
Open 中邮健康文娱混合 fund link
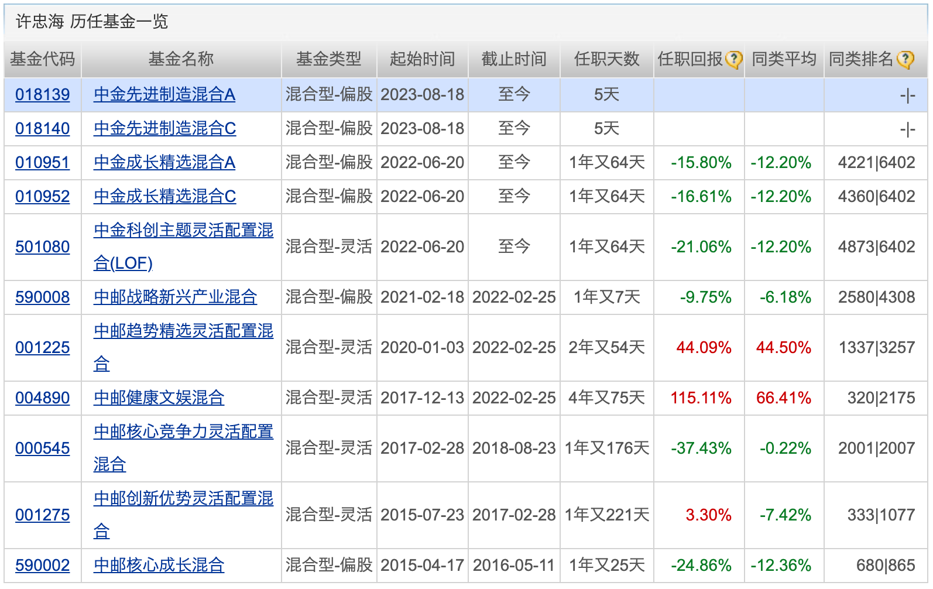159,398
